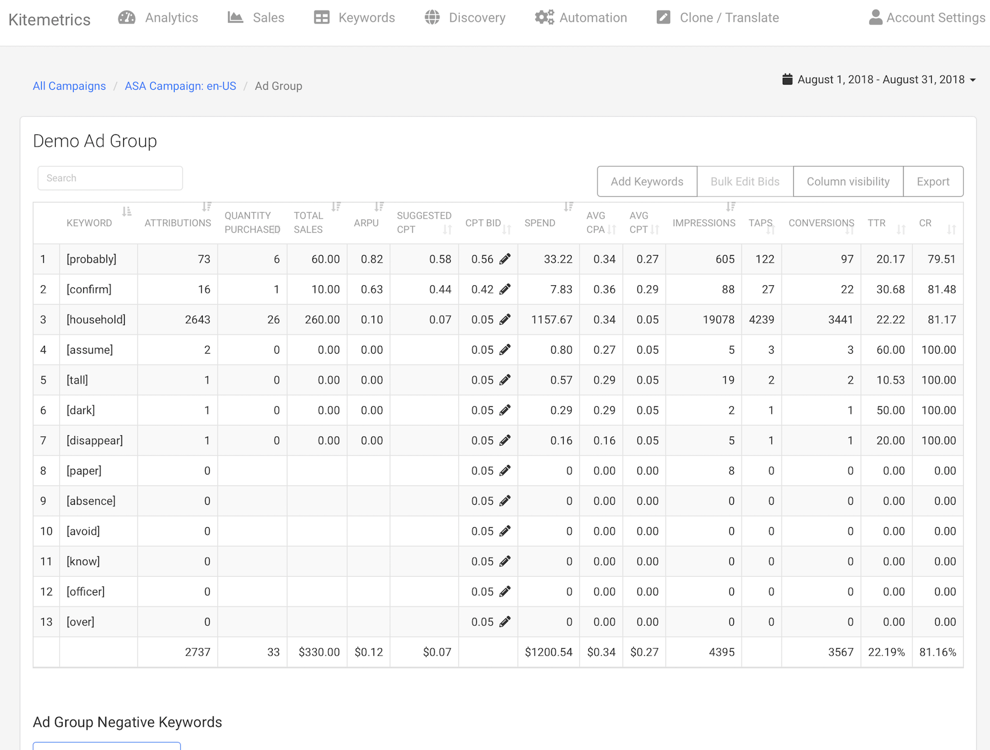Edit CPT bid for [assume] using pencil icon
The image size is (990, 750).
(506, 349)
